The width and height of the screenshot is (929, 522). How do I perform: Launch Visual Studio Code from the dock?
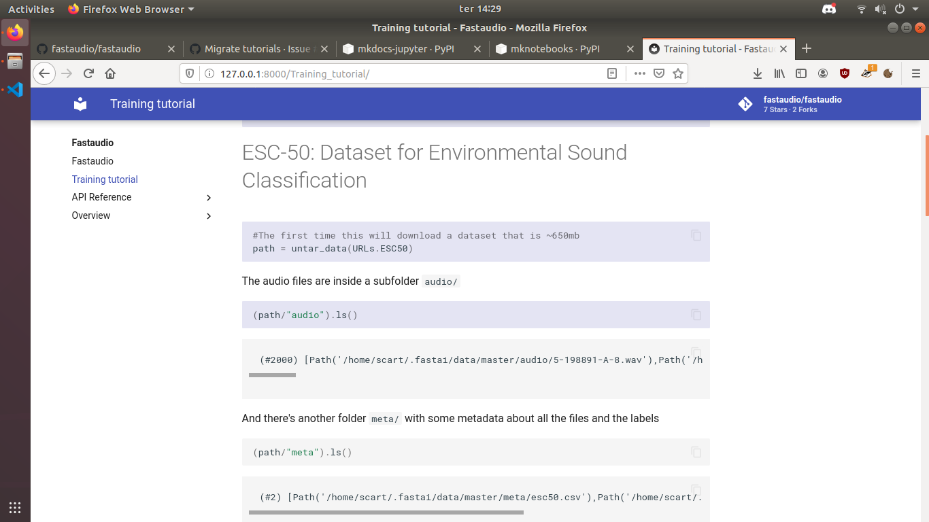tap(14, 89)
